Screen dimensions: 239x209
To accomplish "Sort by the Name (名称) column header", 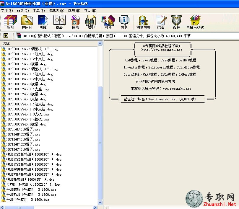I will click(49, 44).
